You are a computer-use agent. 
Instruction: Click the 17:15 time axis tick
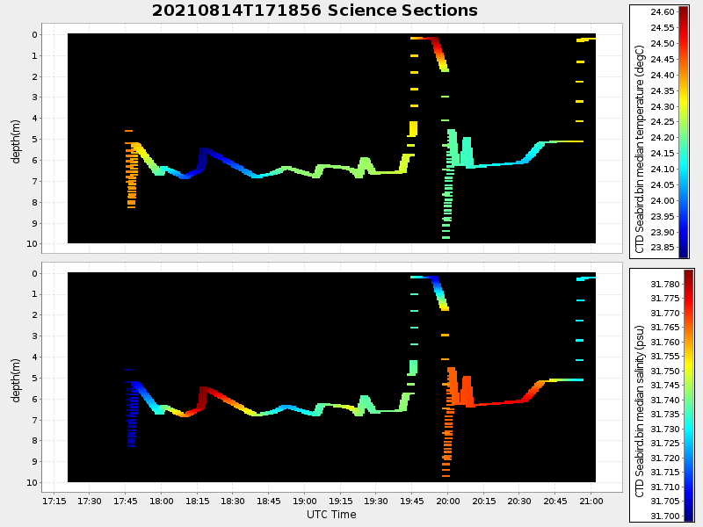click(54, 501)
